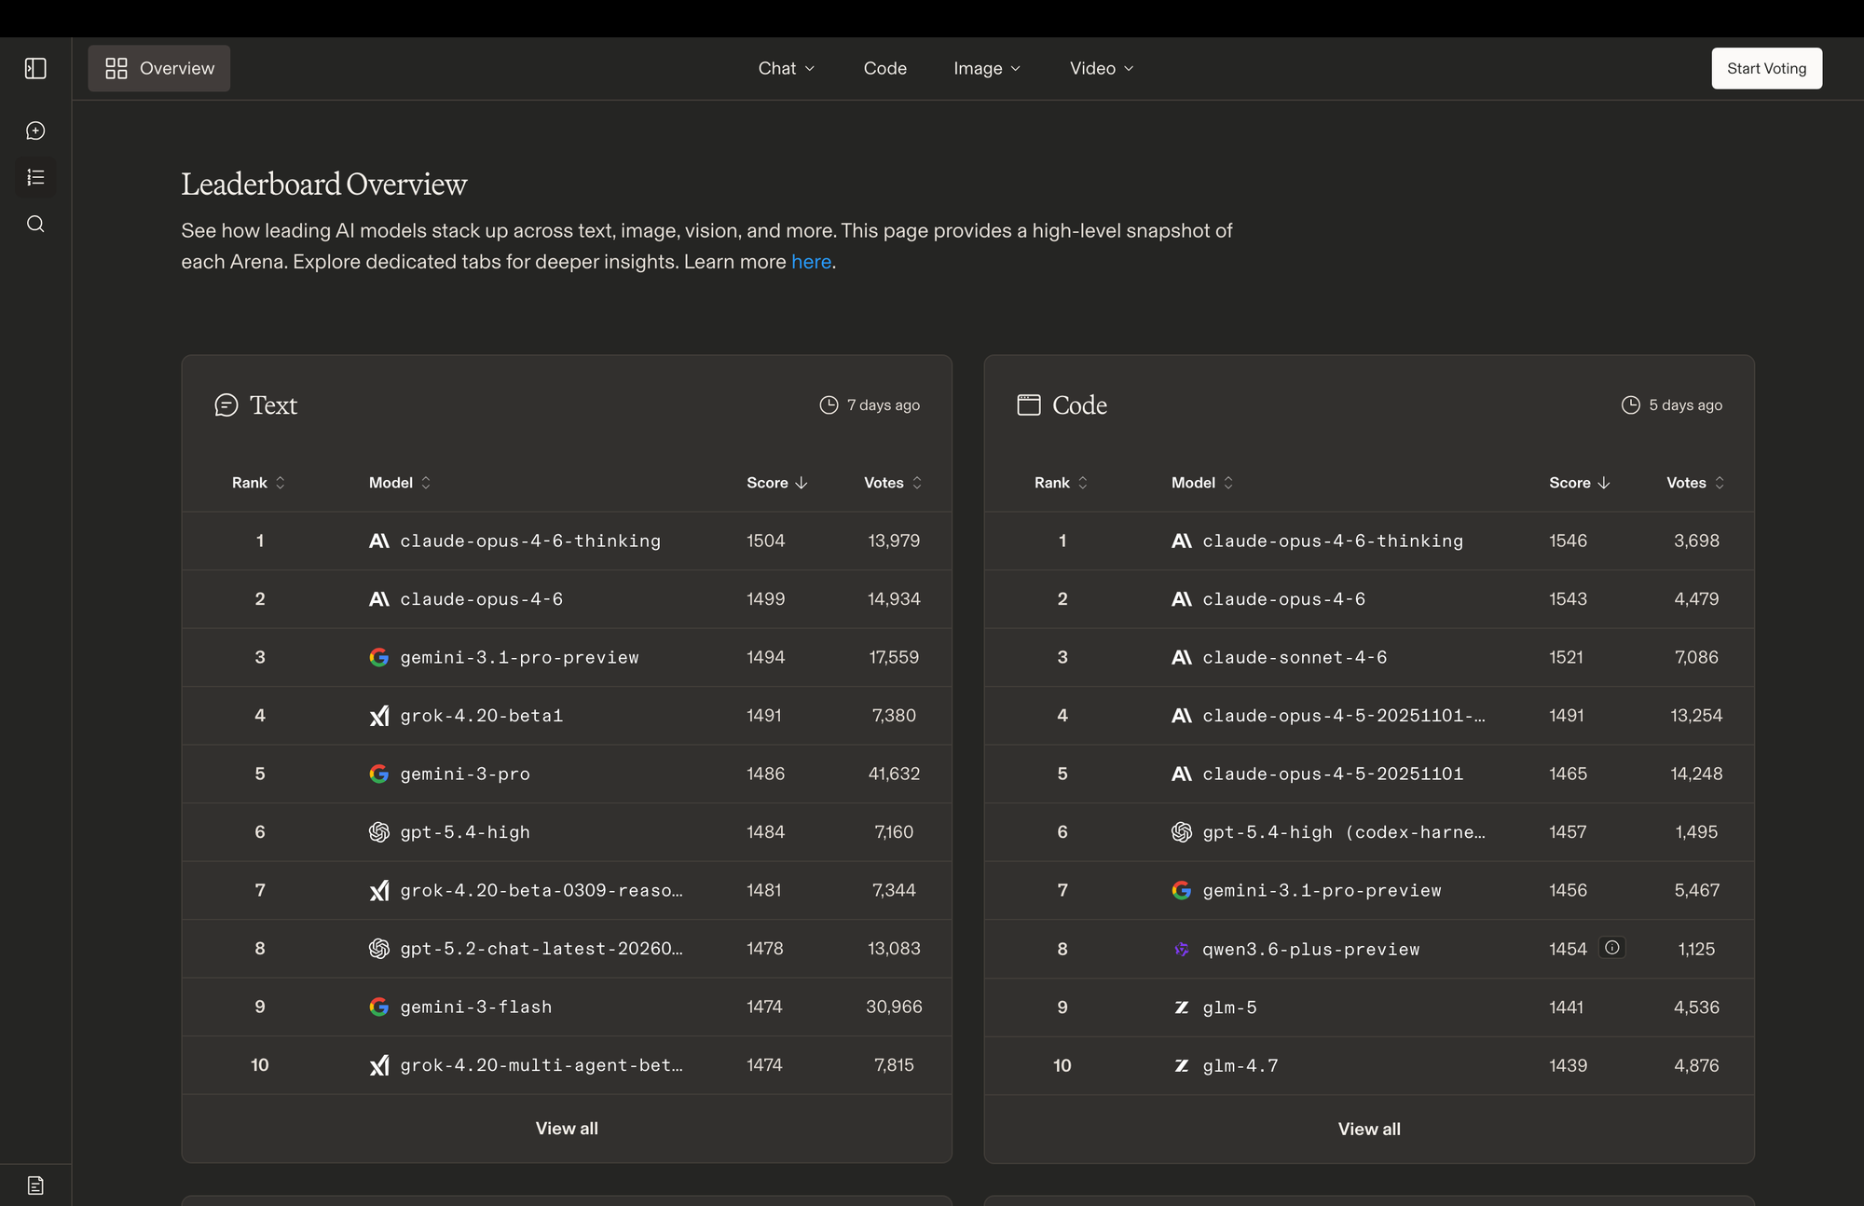Toggle the sidebar panel icon

pos(35,68)
